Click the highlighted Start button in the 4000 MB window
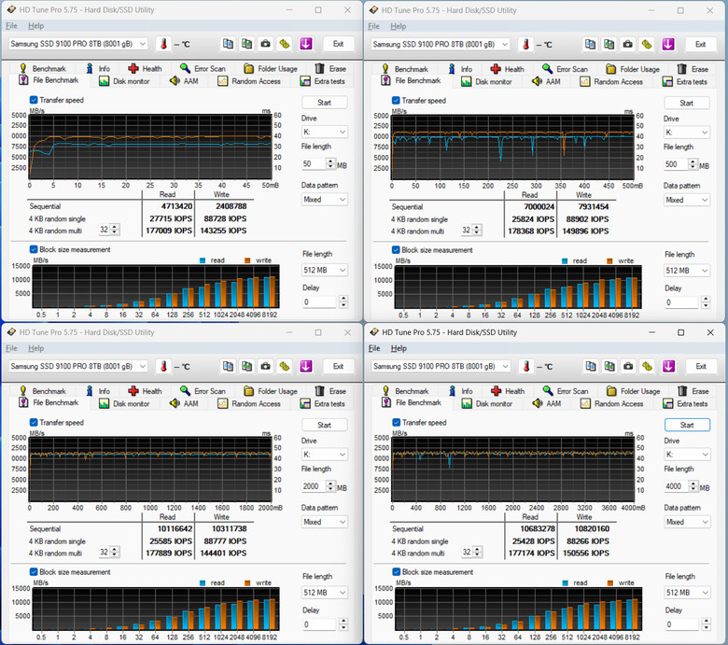728x645 pixels. pyautogui.click(x=687, y=425)
